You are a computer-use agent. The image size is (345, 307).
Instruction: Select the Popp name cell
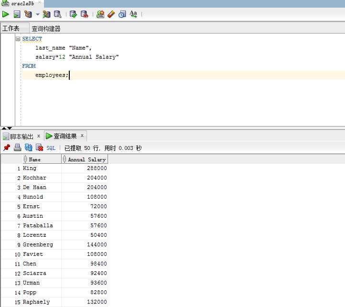click(x=42, y=293)
